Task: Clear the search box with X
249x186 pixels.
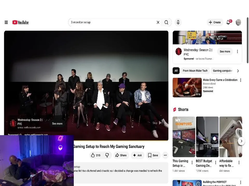Action: coord(158,22)
